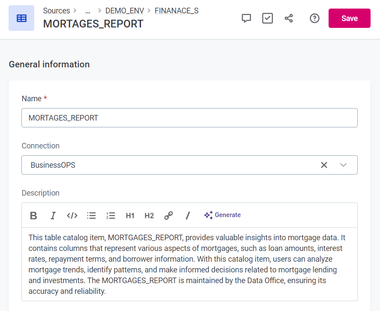Open the help question mark icon
Screen dimensions: 380x311
314,18
